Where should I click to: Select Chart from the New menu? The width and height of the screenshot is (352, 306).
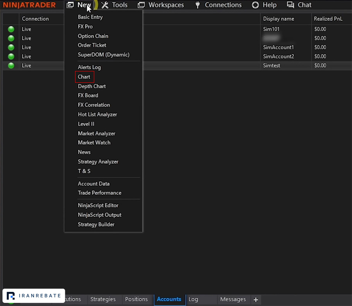click(x=84, y=77)
